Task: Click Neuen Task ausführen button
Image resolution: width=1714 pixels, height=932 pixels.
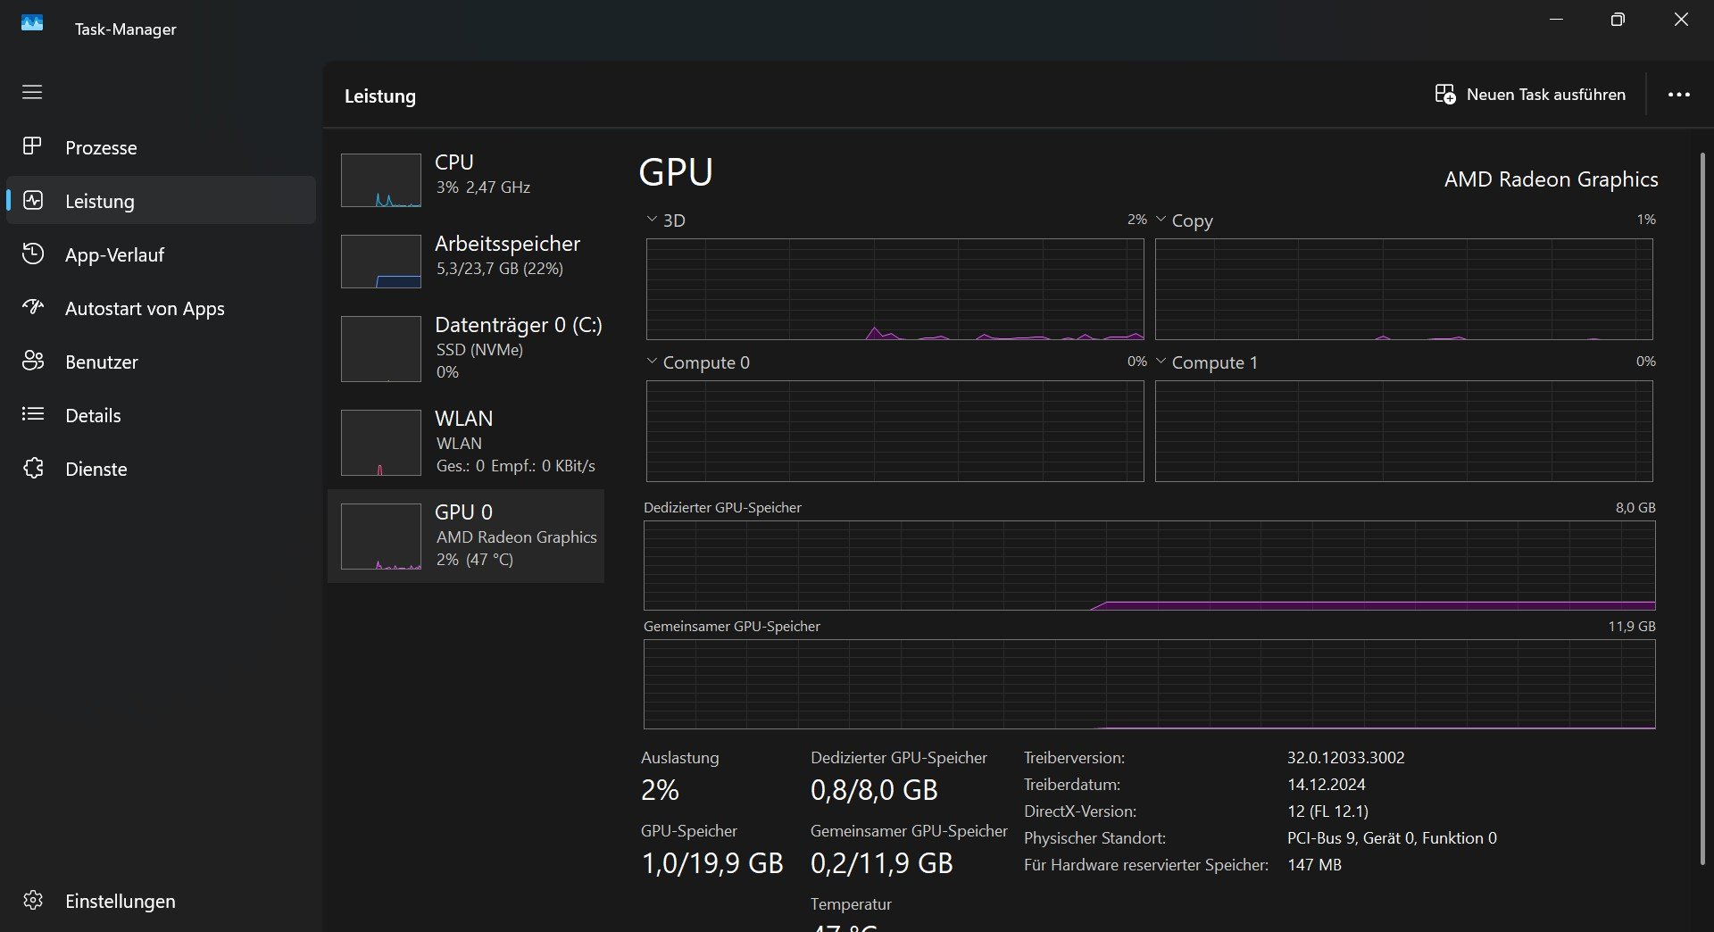Action: click(1530, 95)
